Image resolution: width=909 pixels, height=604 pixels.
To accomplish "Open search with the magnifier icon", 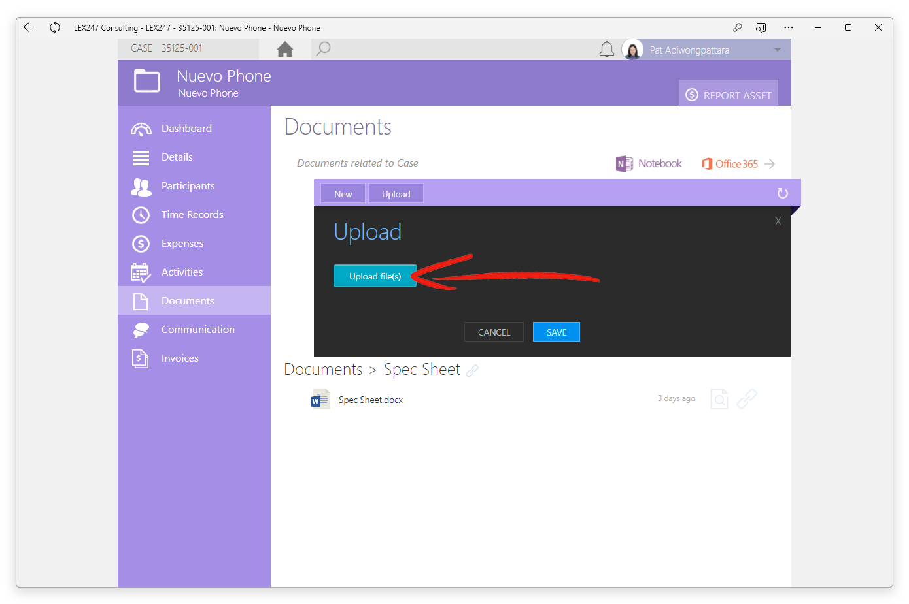I will pyautogui.click(x=323, y=49).
